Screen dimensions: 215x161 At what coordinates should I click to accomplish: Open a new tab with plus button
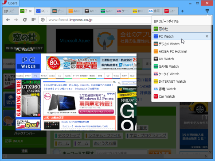(182, 11)
